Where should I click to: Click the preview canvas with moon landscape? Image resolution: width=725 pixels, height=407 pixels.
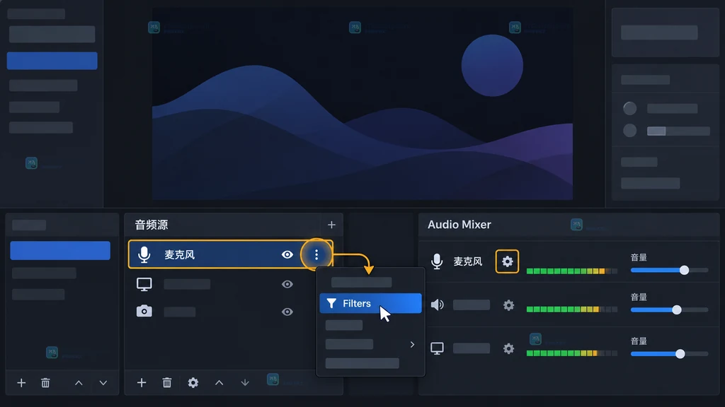362,104
